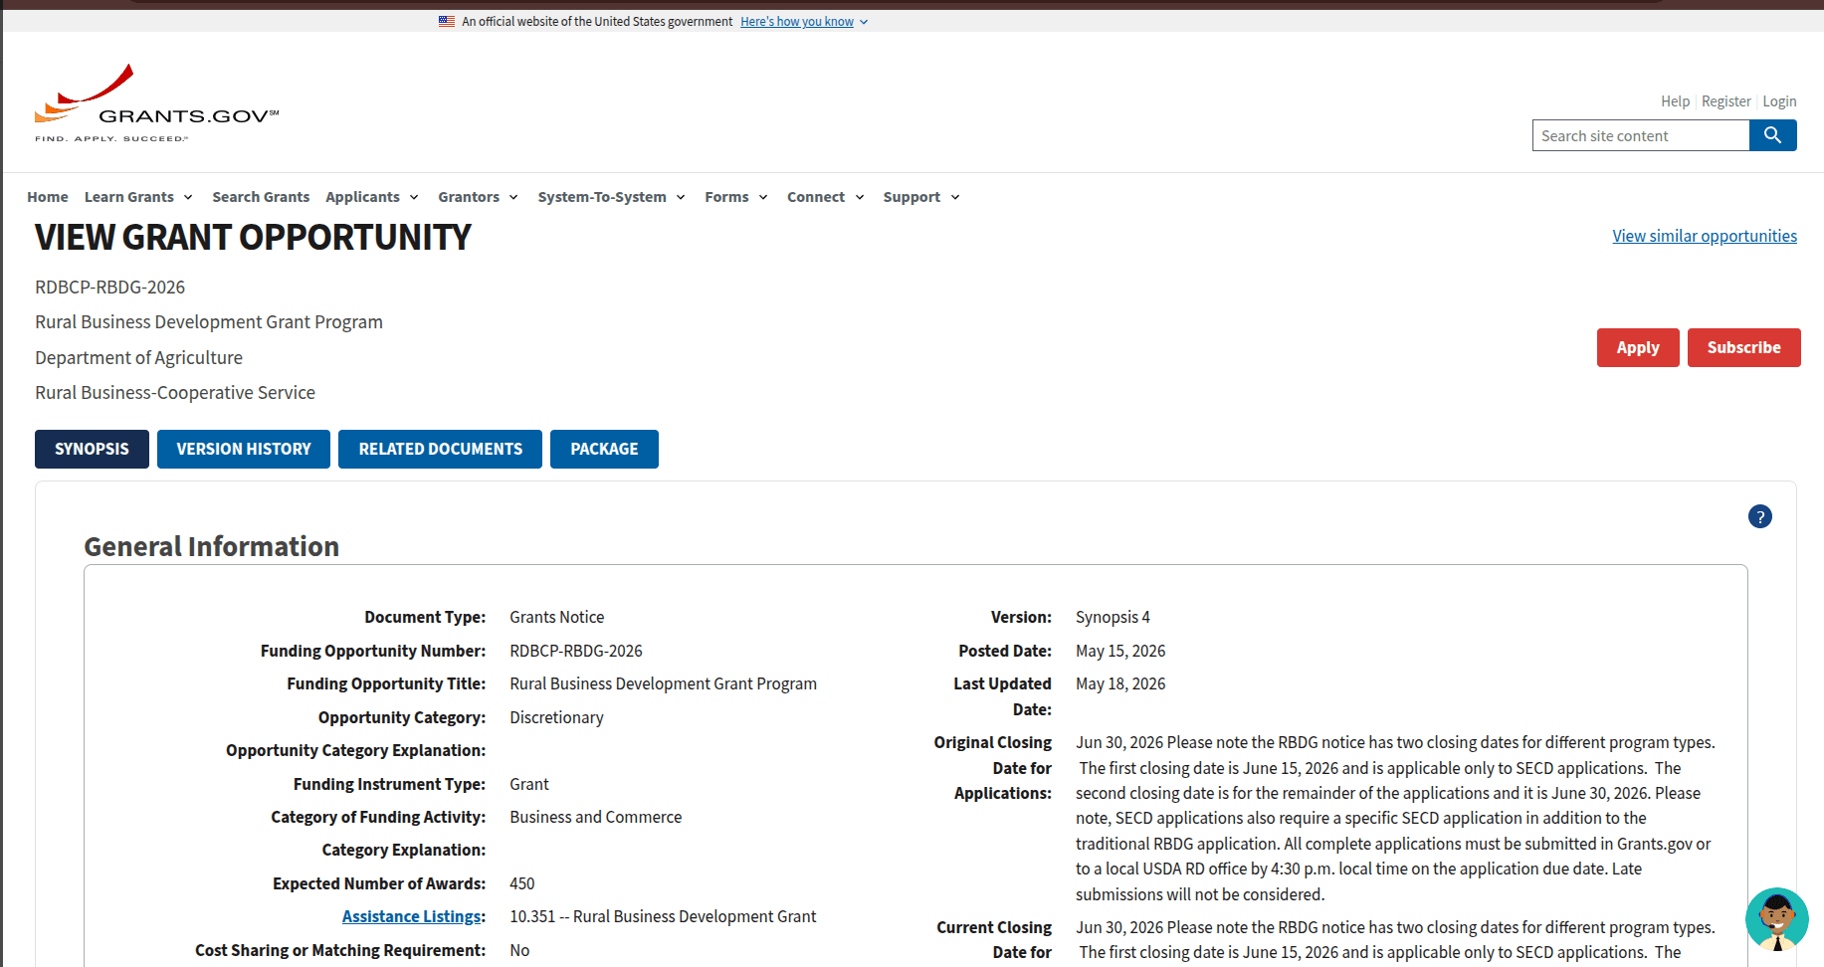Click the magnifying glass search button
Screen dimensions: 1824x967
[1772, 135]
